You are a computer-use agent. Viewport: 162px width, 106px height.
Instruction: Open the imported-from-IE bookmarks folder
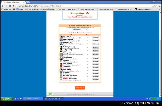point(6,9)
